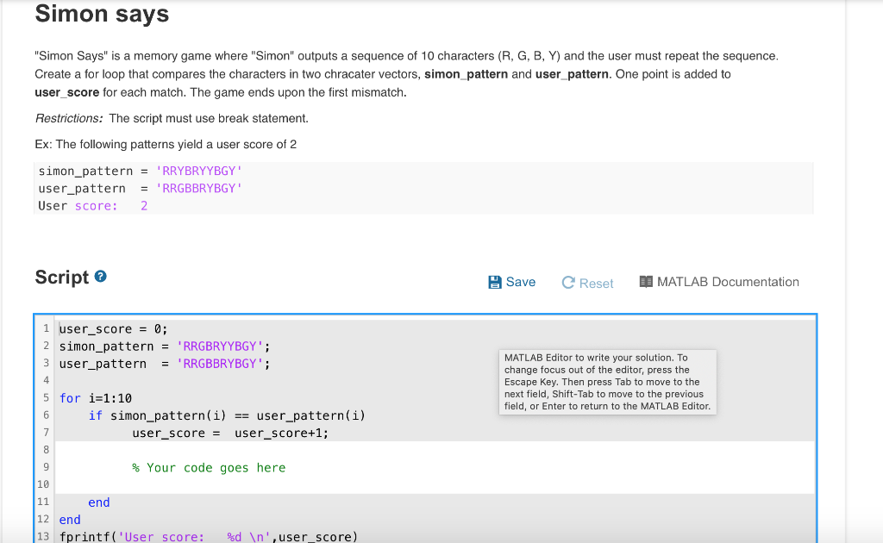Click the example 'User score: 2' text
Screen dimensions: 883x543
[93, 206]
